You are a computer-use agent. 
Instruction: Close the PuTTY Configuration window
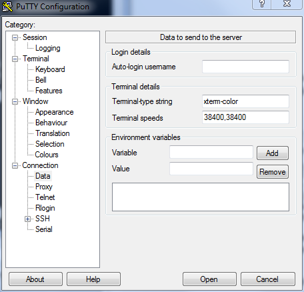click(287, 4)
